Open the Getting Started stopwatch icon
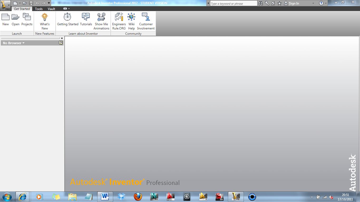The width and height of the screenshot is (360, 202). tap(67, 17)
